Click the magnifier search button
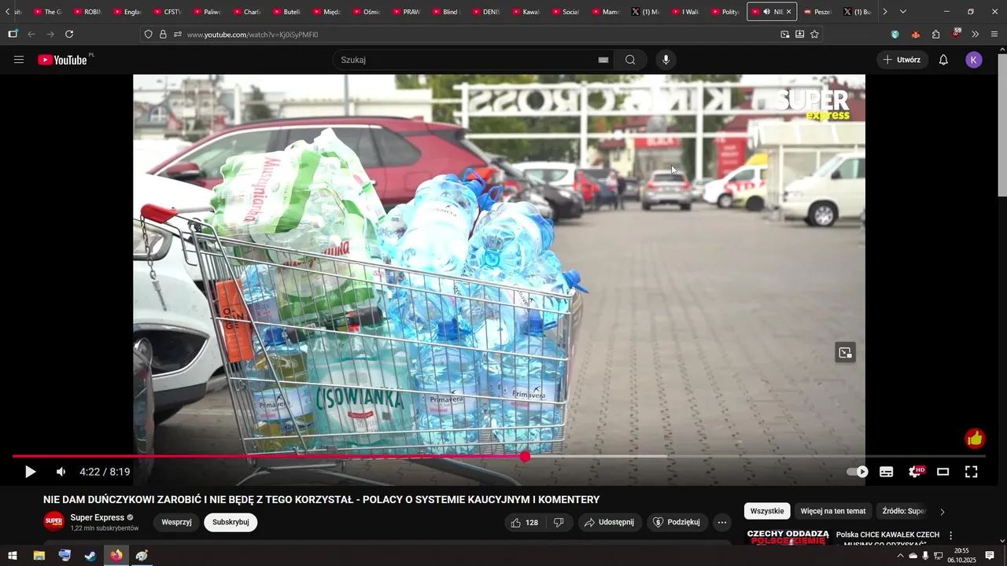 coord(630,60)
